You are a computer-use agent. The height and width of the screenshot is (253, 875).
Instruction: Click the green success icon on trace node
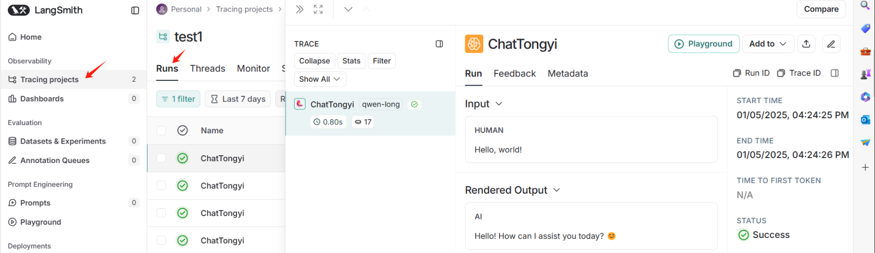(414, 104)
